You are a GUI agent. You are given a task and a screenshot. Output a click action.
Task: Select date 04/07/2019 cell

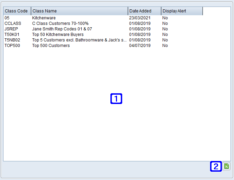pos(140,46)
